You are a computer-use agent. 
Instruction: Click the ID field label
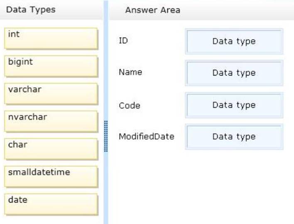pyautogui.click(x=123, y=40)
